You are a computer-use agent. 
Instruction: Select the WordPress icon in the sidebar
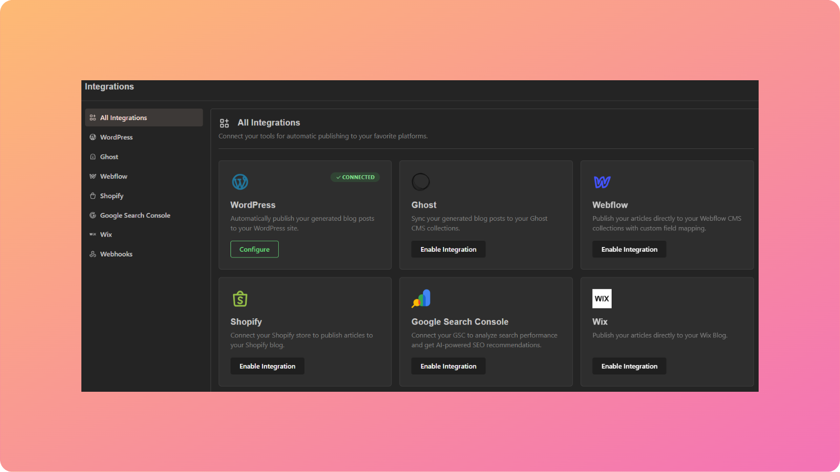93,137
